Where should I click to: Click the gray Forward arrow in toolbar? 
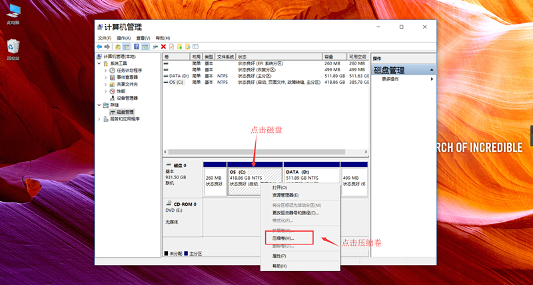[107, 47]
